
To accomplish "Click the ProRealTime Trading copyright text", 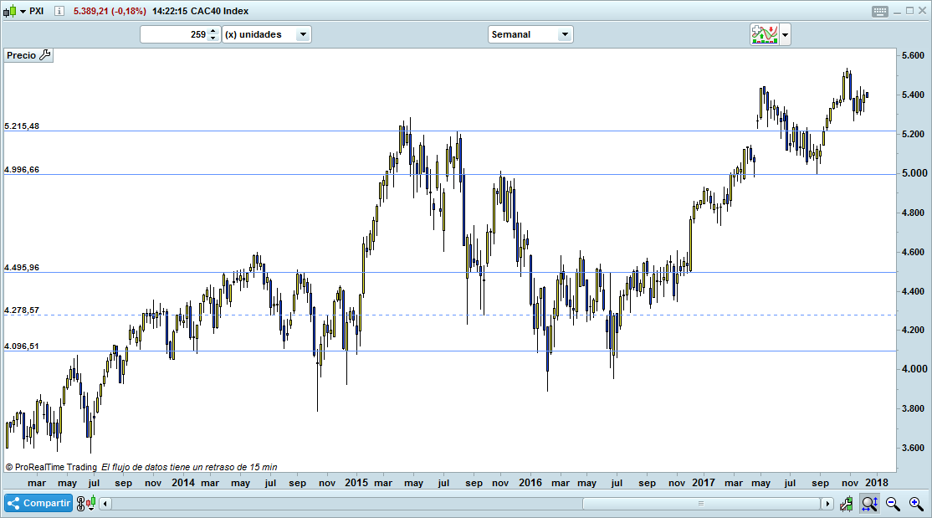I will pos(51,467).
